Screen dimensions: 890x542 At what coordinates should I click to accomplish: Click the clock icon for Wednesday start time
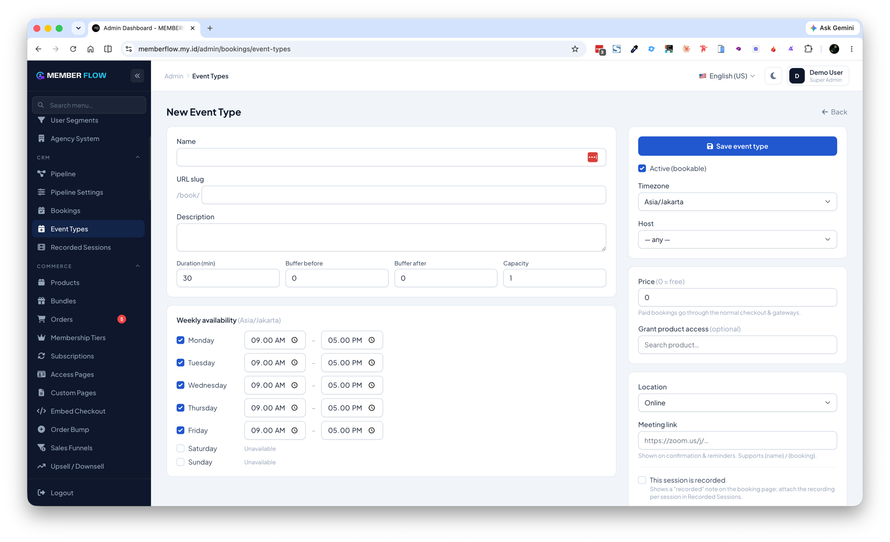coord(295,385)
